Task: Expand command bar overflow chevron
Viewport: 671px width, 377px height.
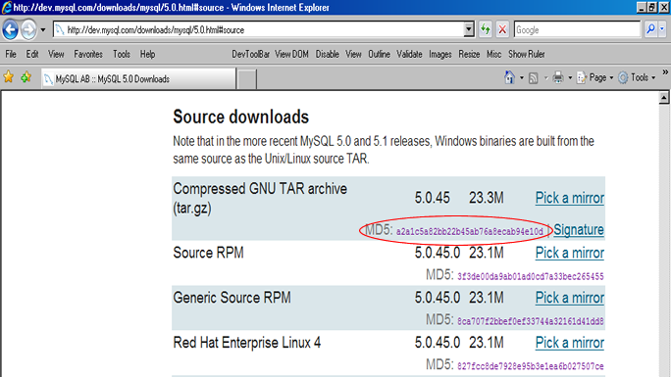Action: tap(665, 72)
